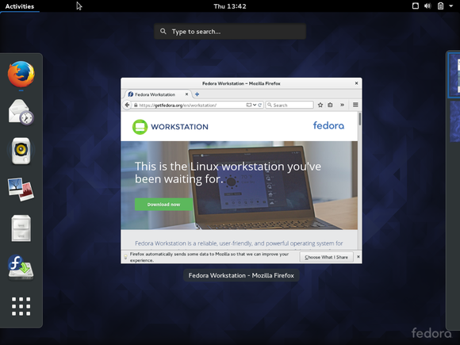The height and width of the screenshot is (345, 460).
Task: Toggle reader view icon in URL bar
Action: click(249, 105)
